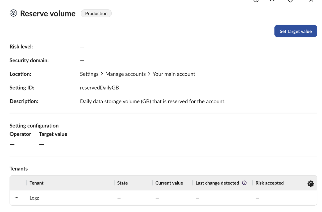This screenshot has width=322, height=212.
Task: Click the Reserve volume title
Action: 48,14
